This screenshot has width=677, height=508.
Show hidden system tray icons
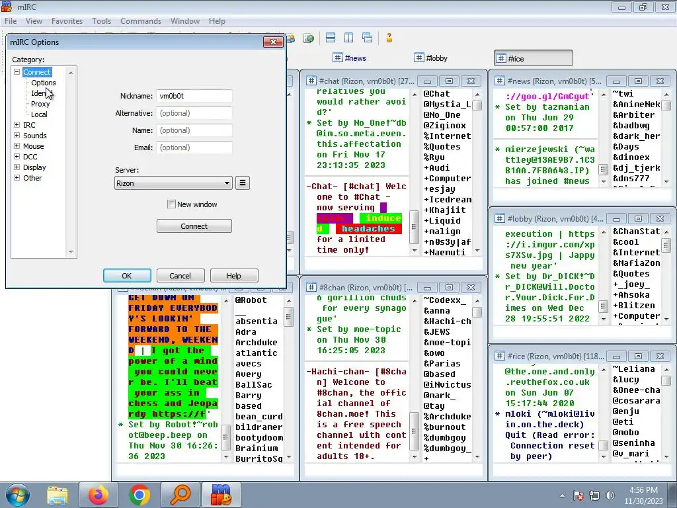click(x=562, y=496)
